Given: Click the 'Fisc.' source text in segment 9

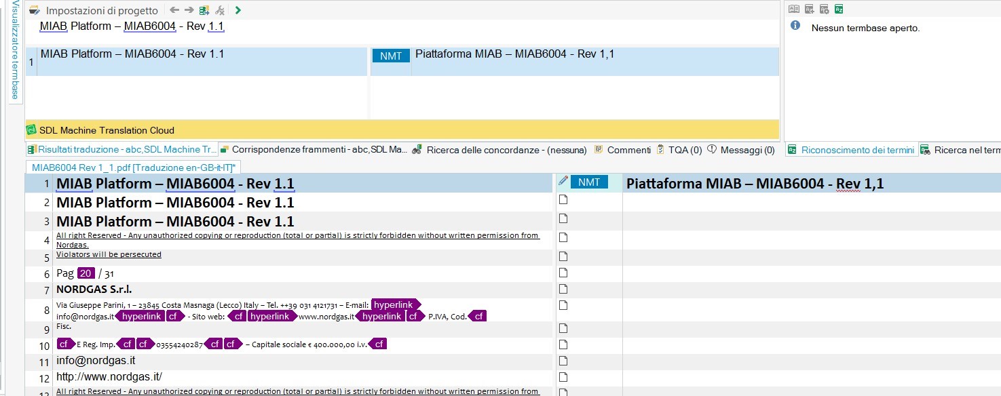Looking at the screenshot, I should pyautogui.click(x=65, y=326).
